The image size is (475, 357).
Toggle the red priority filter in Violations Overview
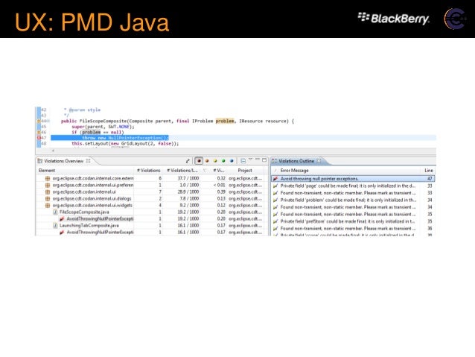pyautogui.click(x=199, y=161)
